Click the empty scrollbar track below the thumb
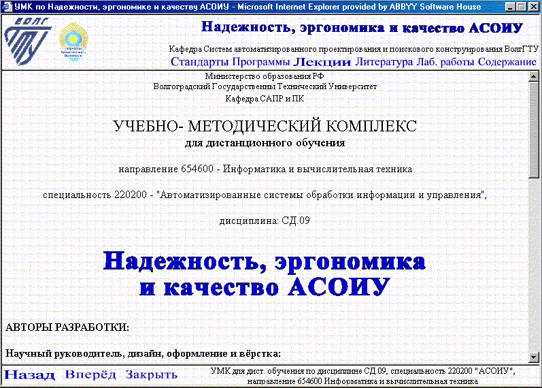The image size is (542, 388). [x=534, y=272]
